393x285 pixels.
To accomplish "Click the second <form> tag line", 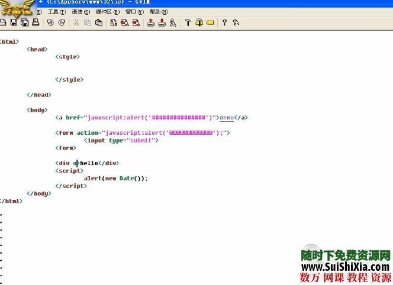I will tap(66, 148).
